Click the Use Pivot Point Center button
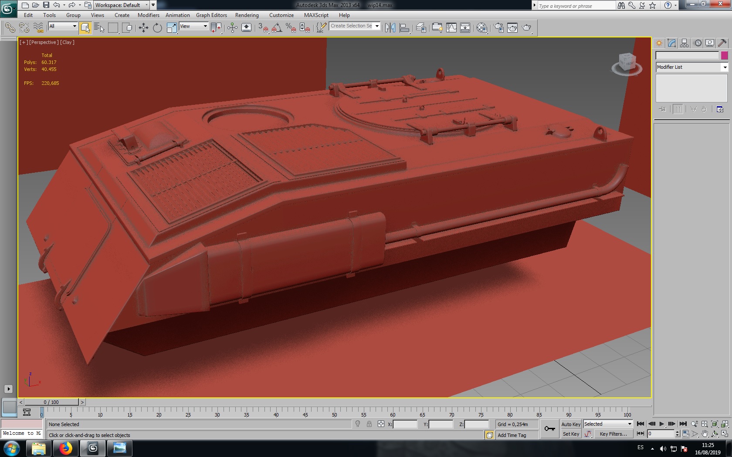The width and height of the screenshot is (732, 457). click(216, 28)
